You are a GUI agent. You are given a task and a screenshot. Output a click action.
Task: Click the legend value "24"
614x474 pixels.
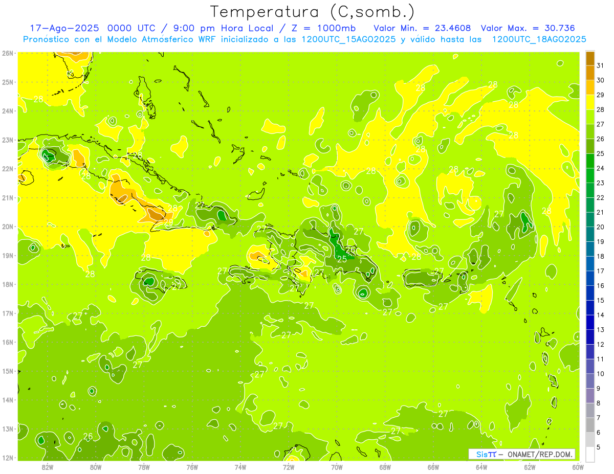click(600, 168)
